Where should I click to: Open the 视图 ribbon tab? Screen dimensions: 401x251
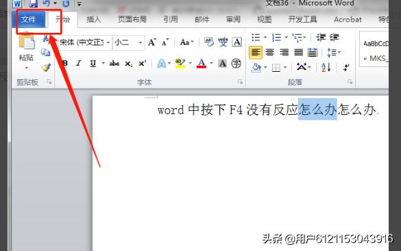click(x=264, y=19)
